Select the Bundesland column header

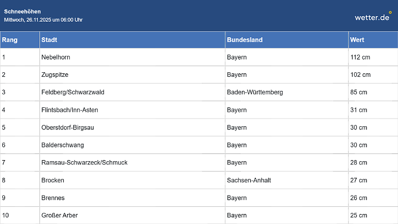(x=245, y=40)
